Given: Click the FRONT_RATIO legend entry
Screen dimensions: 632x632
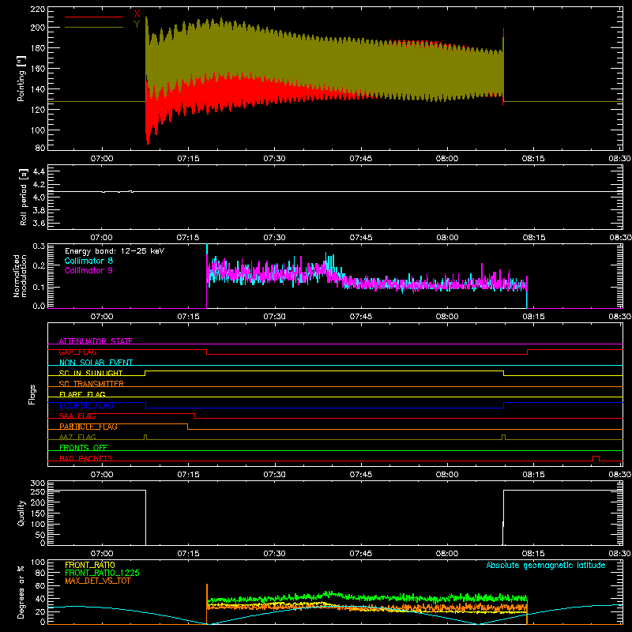Looking at the screenshot, I should point(90,565).
